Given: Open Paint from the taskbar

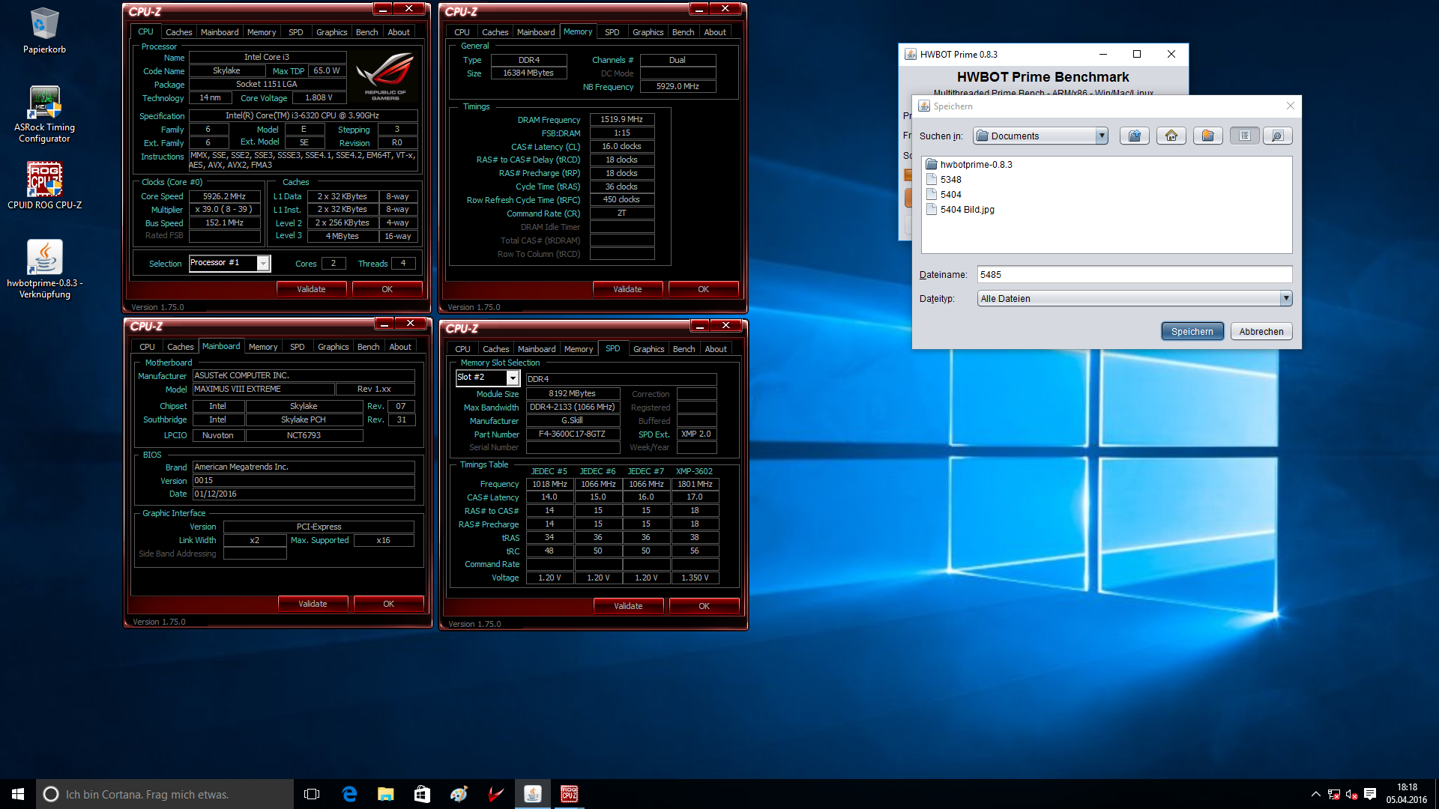Looking at the screenshot, I should pyautogui.click(x=459, y=794).
